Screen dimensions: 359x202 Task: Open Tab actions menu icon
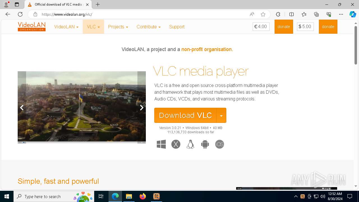coord(17,4)
